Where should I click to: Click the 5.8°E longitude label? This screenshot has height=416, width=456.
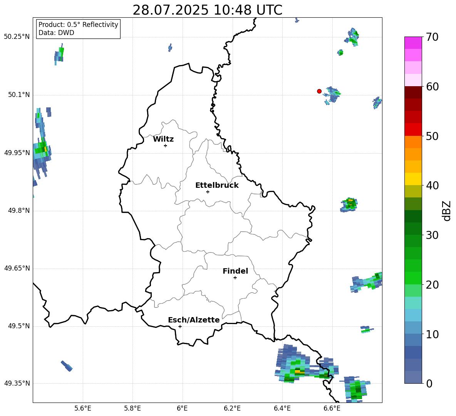tap(132, 408)
